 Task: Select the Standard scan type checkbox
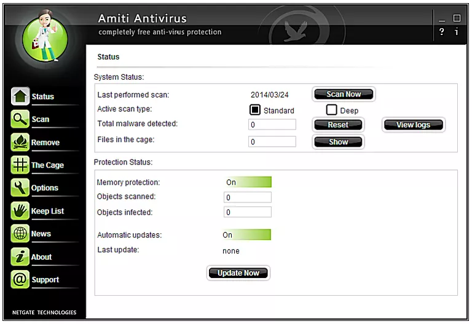(254, 110)
